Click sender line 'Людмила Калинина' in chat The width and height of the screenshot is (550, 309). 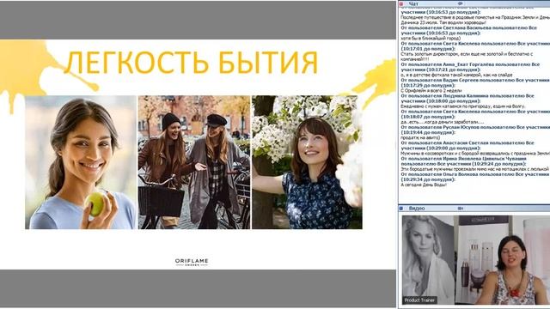click(x=467, y=99)
